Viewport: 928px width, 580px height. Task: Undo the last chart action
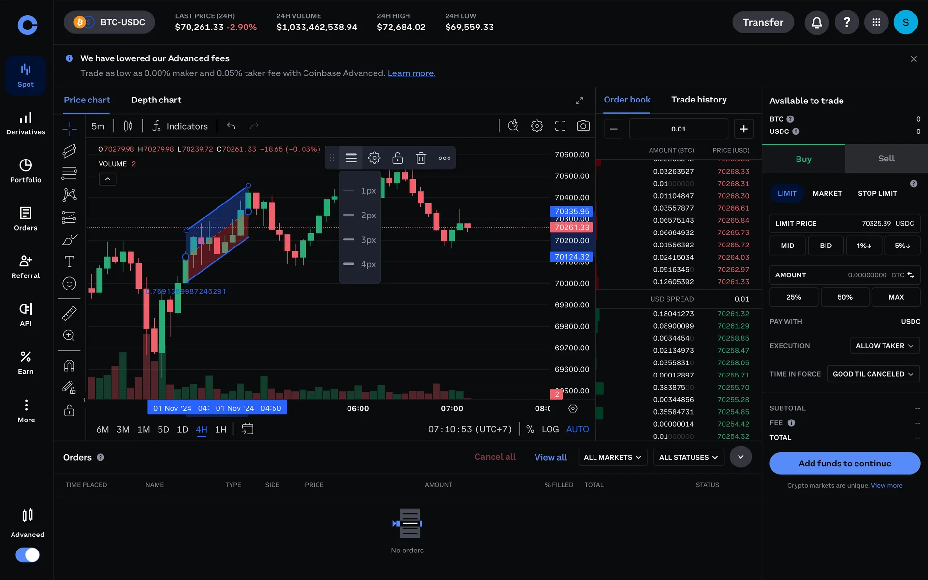tap(231, 126)
